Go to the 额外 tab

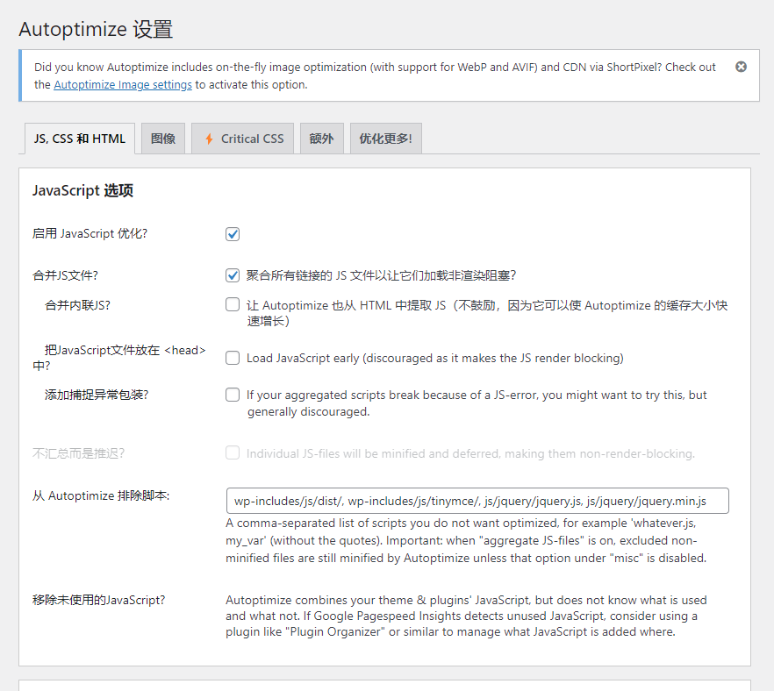coord(321,139)
